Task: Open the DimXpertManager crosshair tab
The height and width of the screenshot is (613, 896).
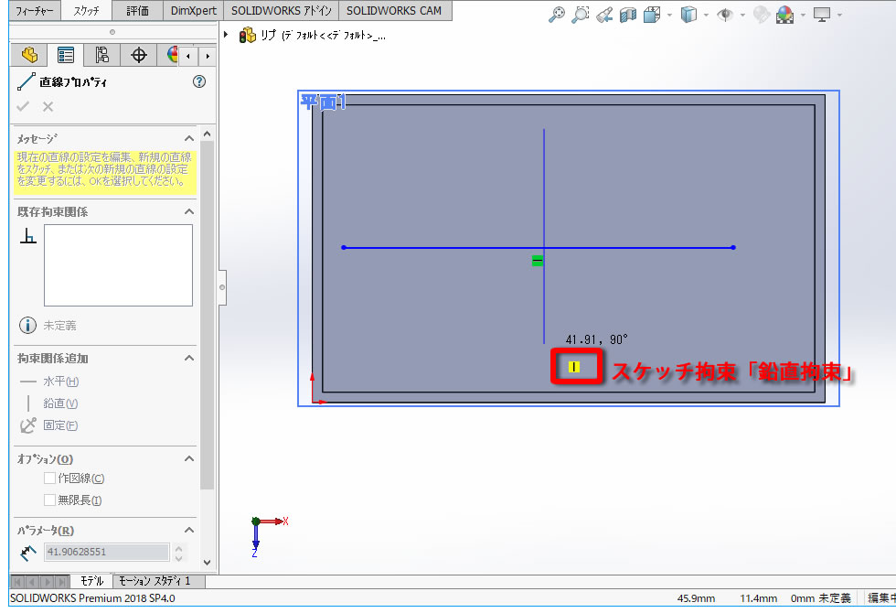Action: click(x=139, y=55)
